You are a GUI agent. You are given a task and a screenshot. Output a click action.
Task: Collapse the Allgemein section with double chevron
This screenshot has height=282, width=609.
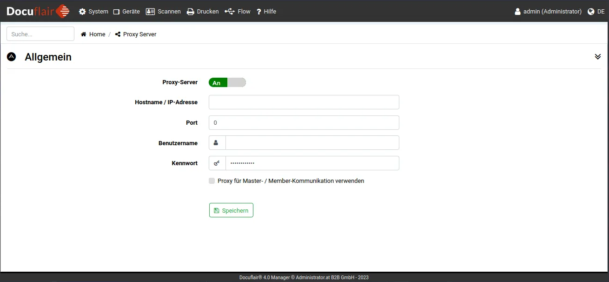tap(597, 57)
